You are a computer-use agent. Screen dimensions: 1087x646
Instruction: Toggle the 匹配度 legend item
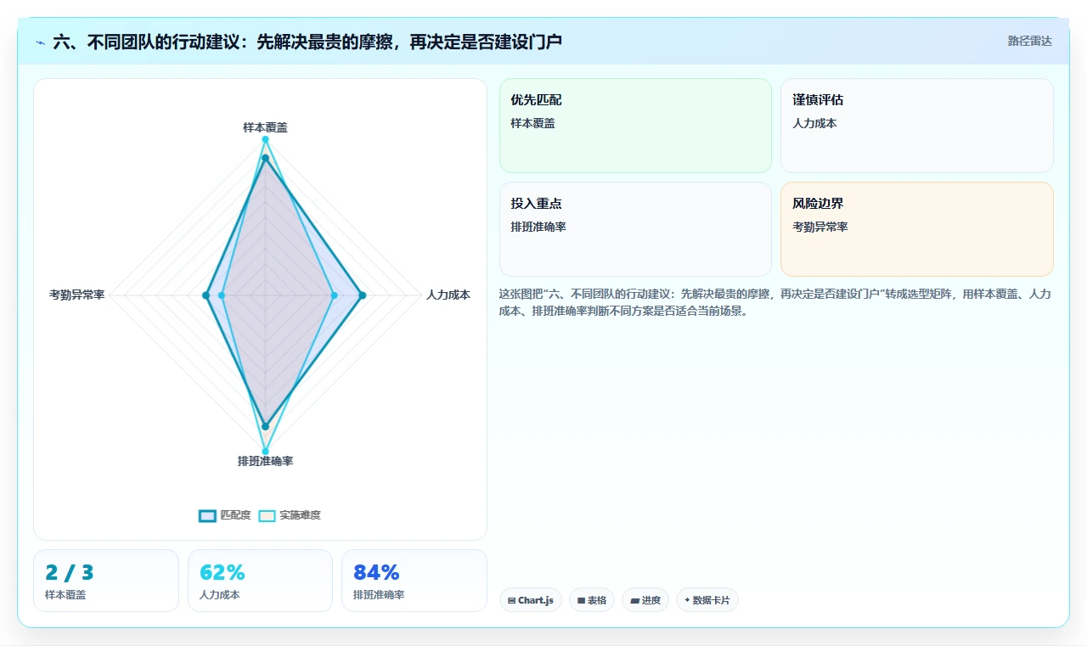click(225, 515)
